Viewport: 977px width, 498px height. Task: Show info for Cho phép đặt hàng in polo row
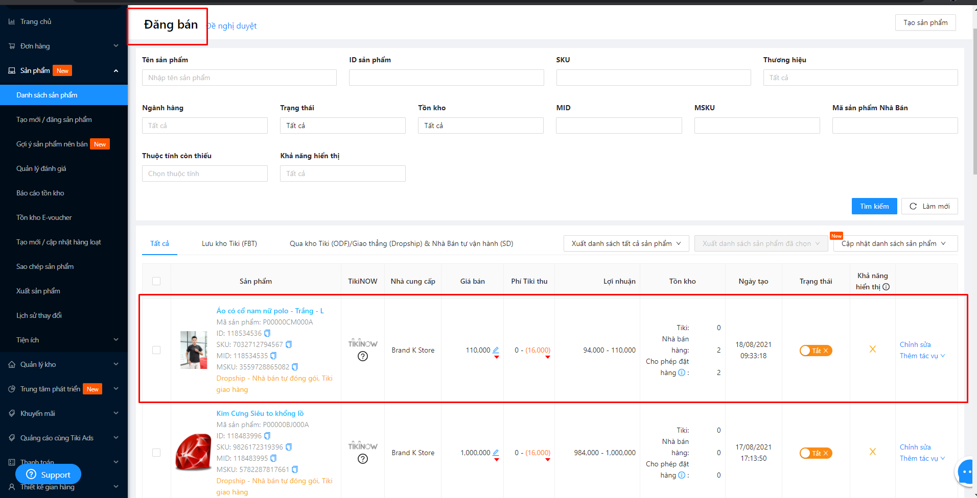click(x=681, y=372)
